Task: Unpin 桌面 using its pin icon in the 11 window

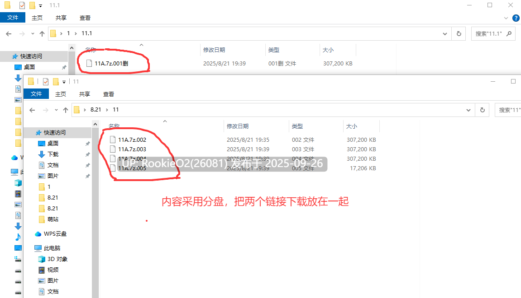Action: [87, 144]
